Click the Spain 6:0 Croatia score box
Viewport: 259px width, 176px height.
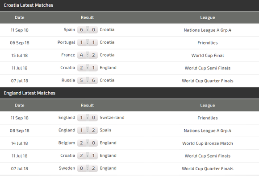click(88, 30)
